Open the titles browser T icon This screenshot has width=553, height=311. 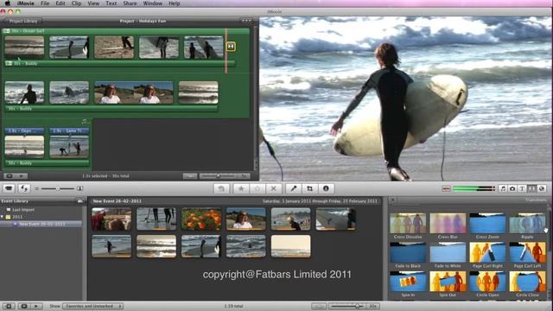pyautogui.click(x=522, y=188)
